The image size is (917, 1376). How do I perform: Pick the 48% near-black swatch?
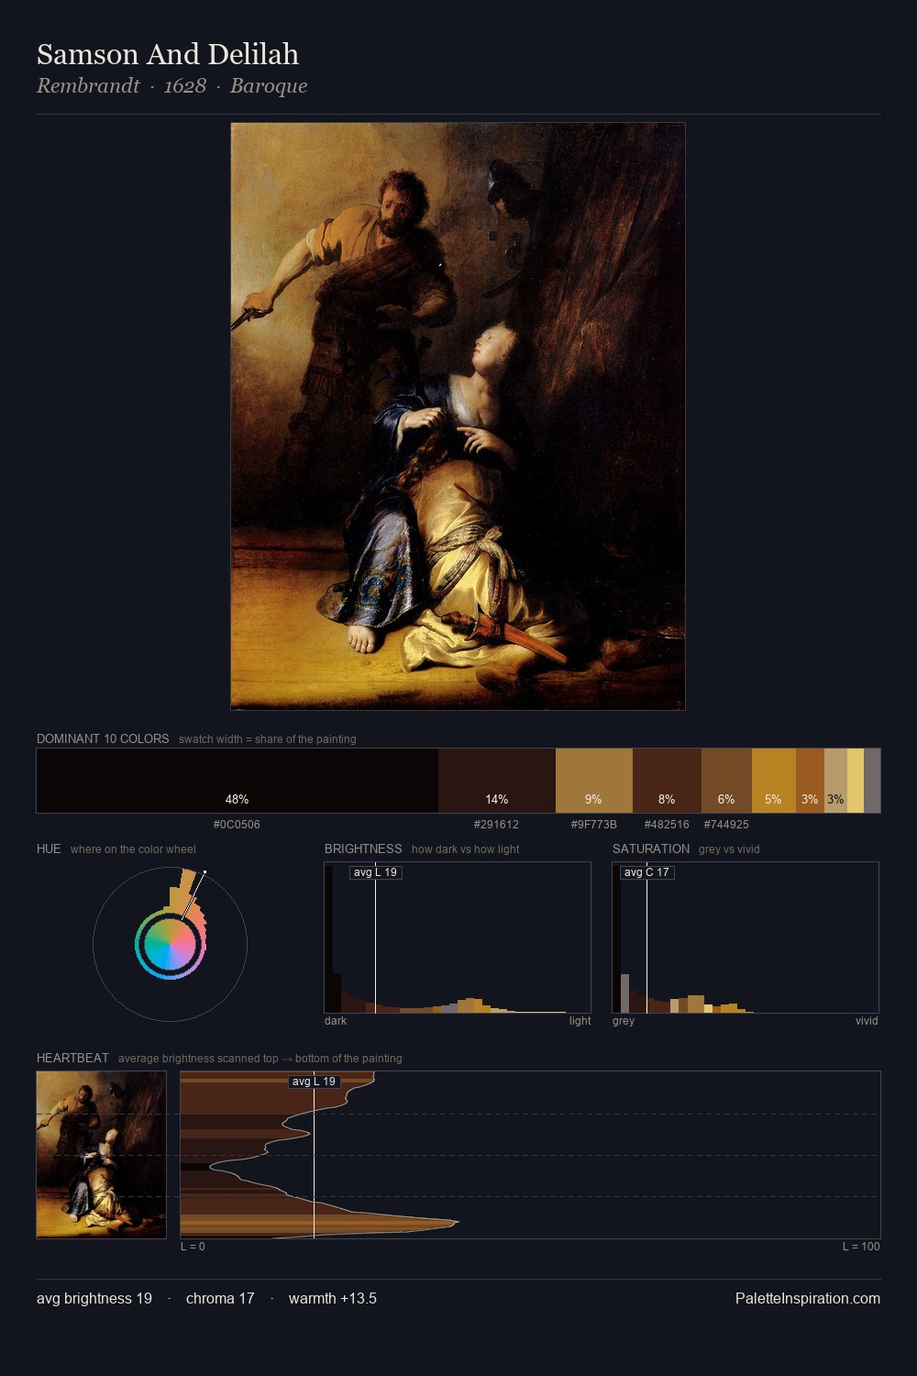coord(238,781)
